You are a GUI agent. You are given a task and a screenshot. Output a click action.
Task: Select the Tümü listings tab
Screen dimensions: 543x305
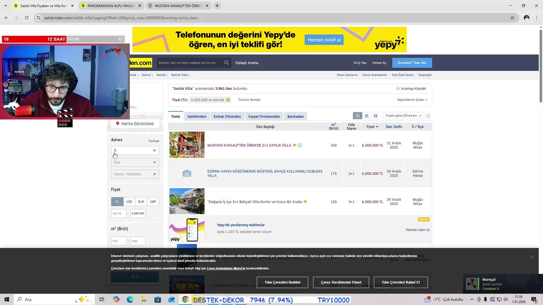coord(175,116)
